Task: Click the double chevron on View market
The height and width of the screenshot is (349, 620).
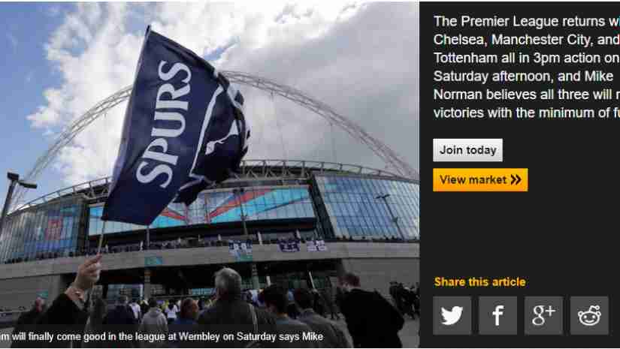Action: coord(516,180)
